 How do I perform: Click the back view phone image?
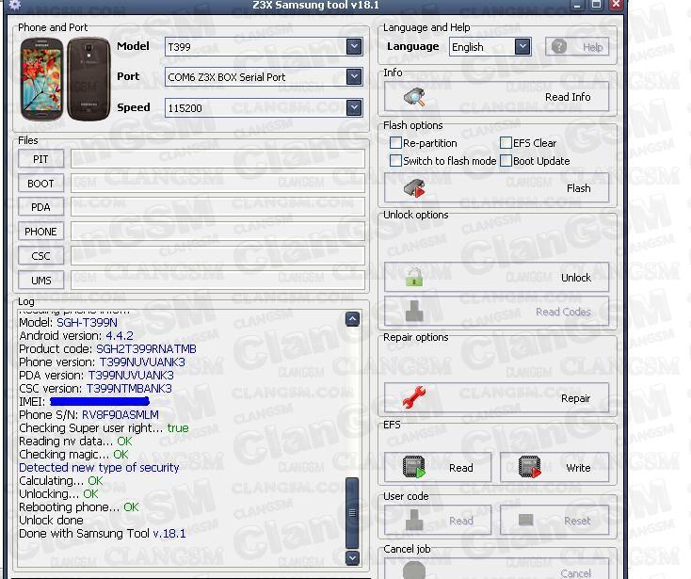point(89,79)
